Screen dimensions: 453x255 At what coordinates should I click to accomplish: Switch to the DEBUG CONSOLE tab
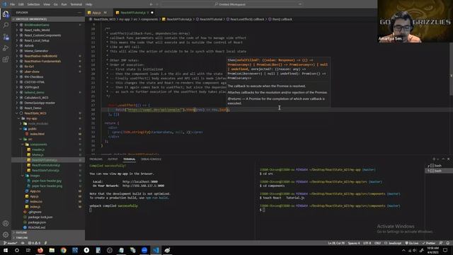click(151, 159)
